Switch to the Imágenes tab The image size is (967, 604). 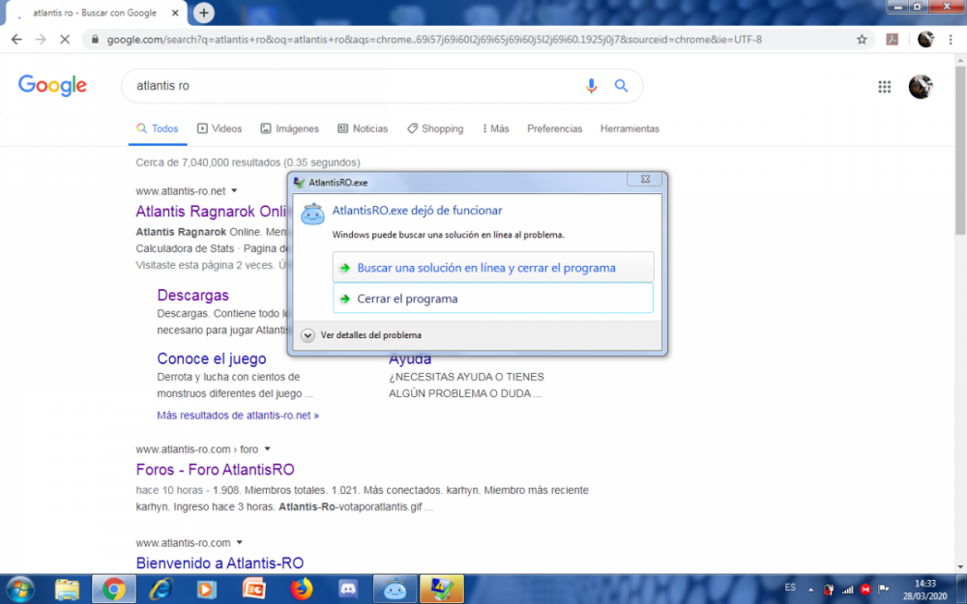pyautogui.click(x=289, y=129)
